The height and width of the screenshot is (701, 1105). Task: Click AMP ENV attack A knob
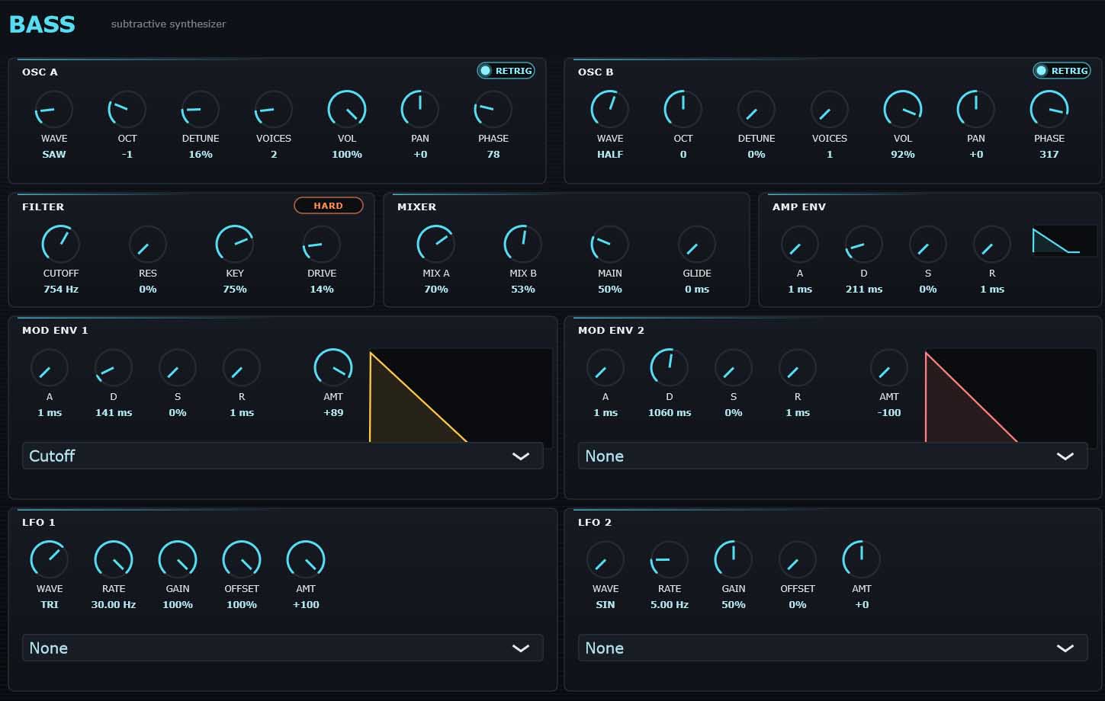tap(800, 245)
